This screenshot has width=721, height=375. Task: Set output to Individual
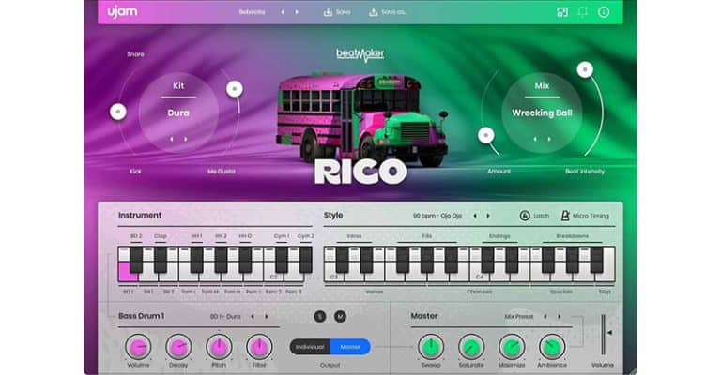(310, 347)
